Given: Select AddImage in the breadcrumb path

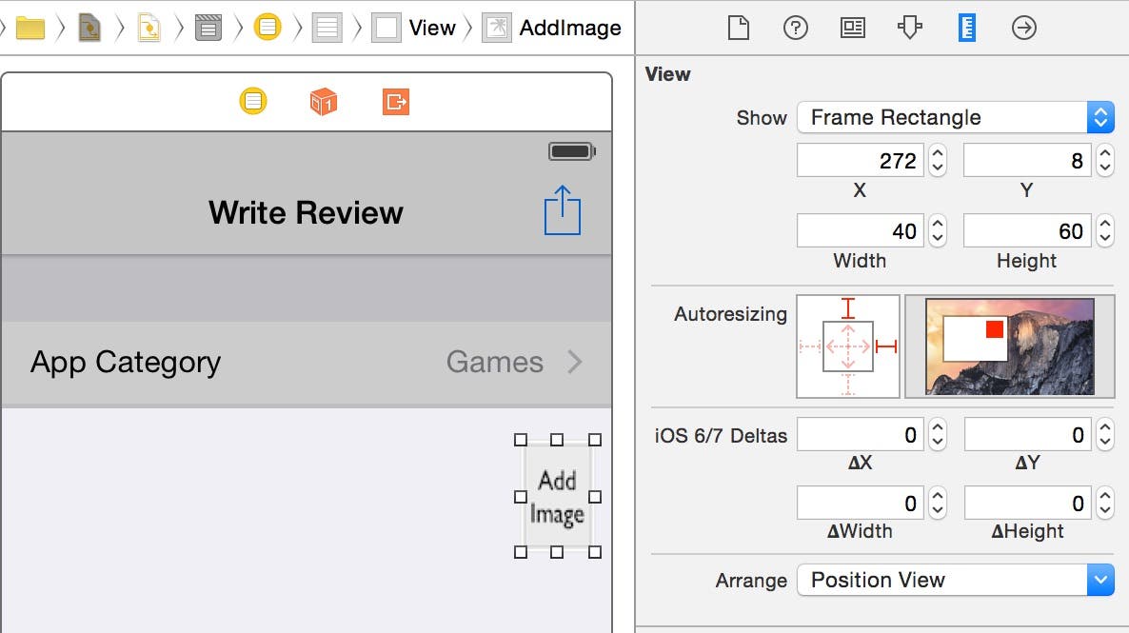Looking at the screenshot, I should [568, 28].
